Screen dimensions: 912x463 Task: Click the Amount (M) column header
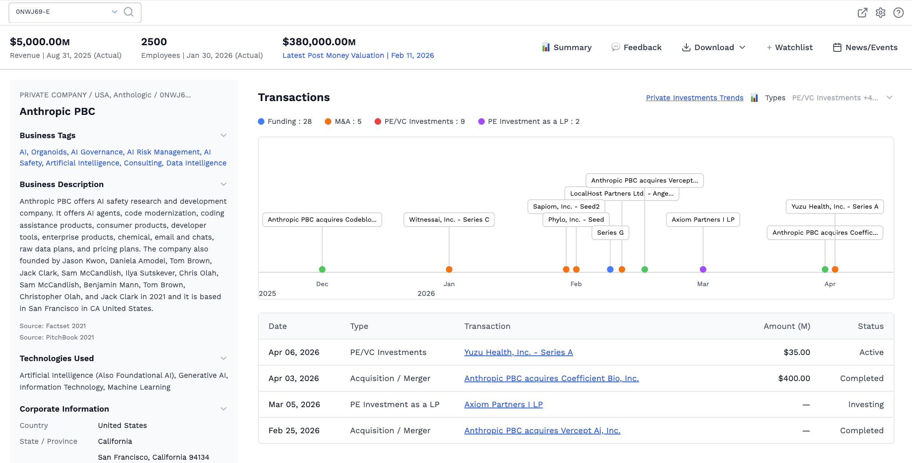click(x=787, y=326)
